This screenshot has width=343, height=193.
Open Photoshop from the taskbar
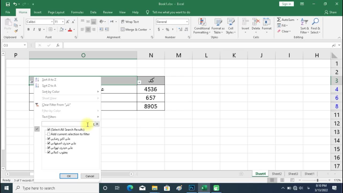click(x=192, y=188)
